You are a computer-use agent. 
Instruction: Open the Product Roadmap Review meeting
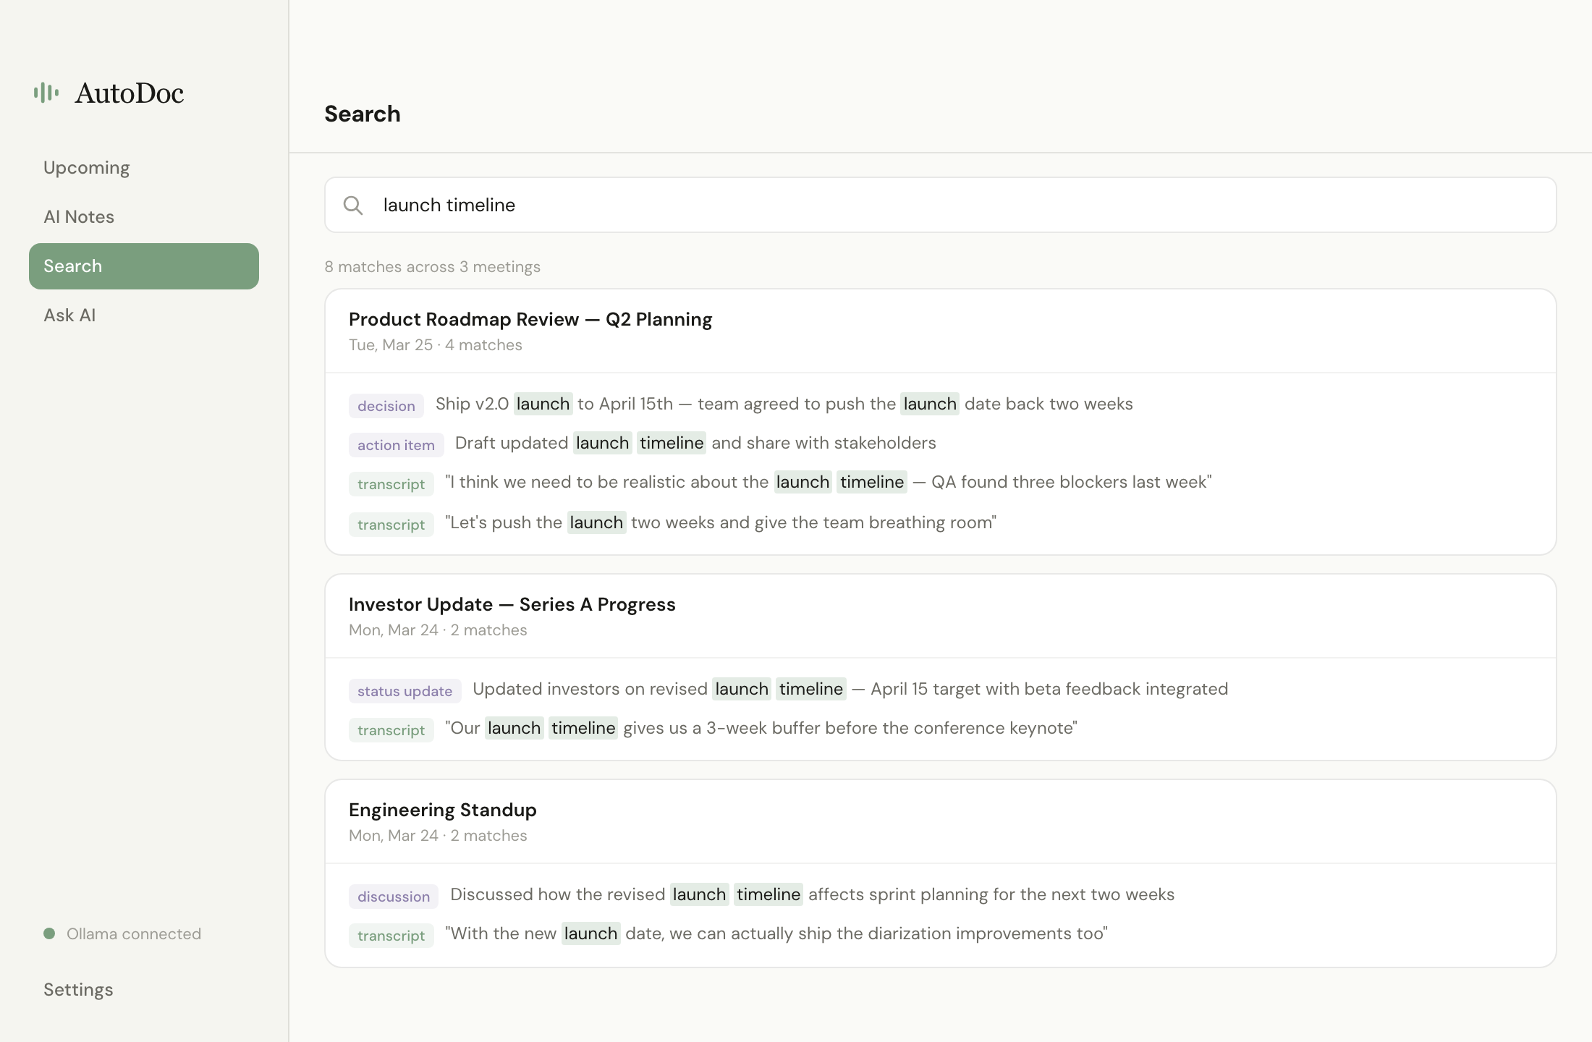click(530, 319)
